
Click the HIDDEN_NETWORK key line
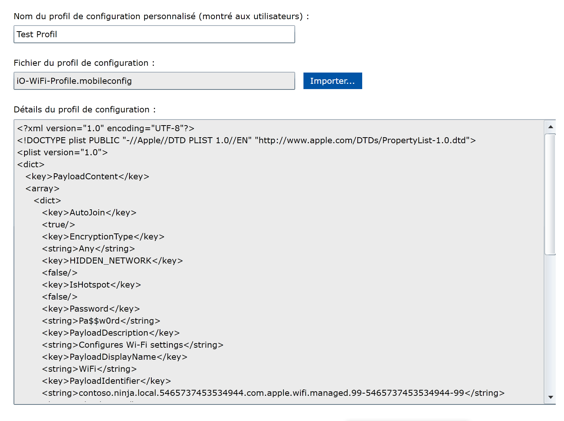point(112,261)
